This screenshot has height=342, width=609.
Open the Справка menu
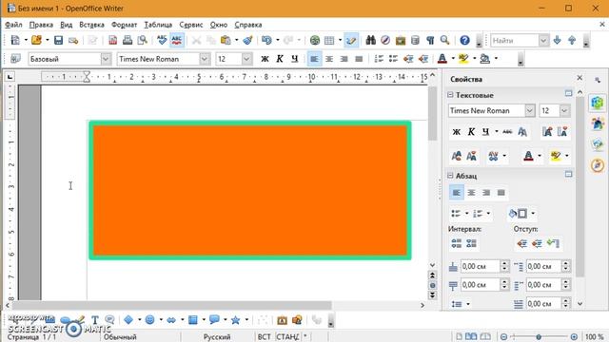(248, 25)
